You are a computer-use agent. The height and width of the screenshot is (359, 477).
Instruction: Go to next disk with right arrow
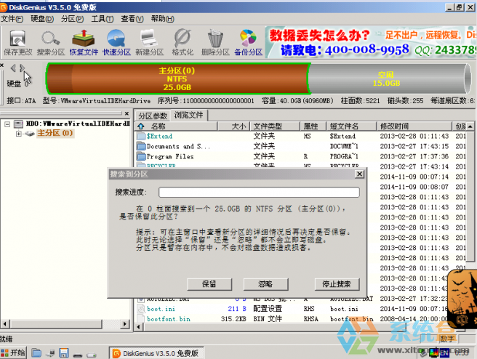coord(23,68)
